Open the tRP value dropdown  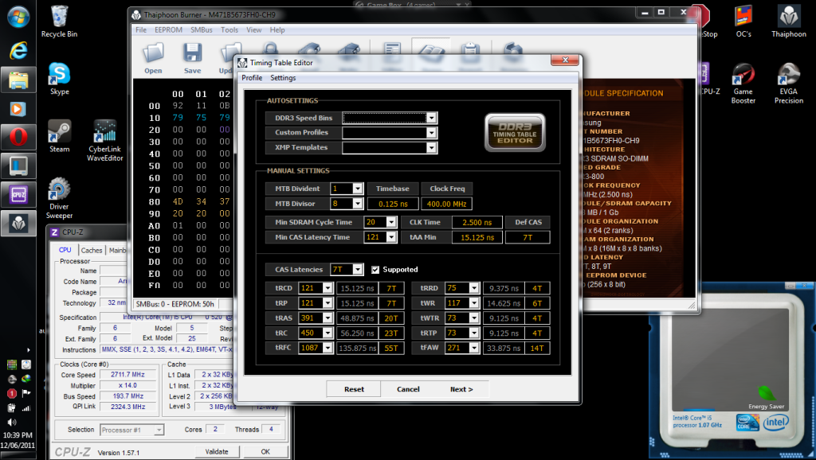point(328,303)
